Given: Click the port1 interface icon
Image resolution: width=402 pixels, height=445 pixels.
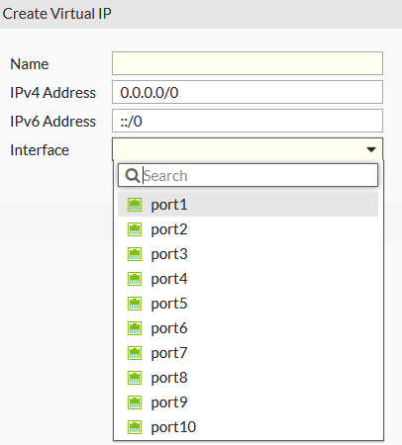Looking at the screenshot, I should 135,205.
